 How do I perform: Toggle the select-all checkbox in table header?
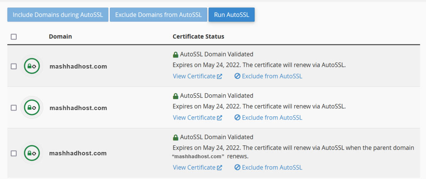tap(14, 37)
